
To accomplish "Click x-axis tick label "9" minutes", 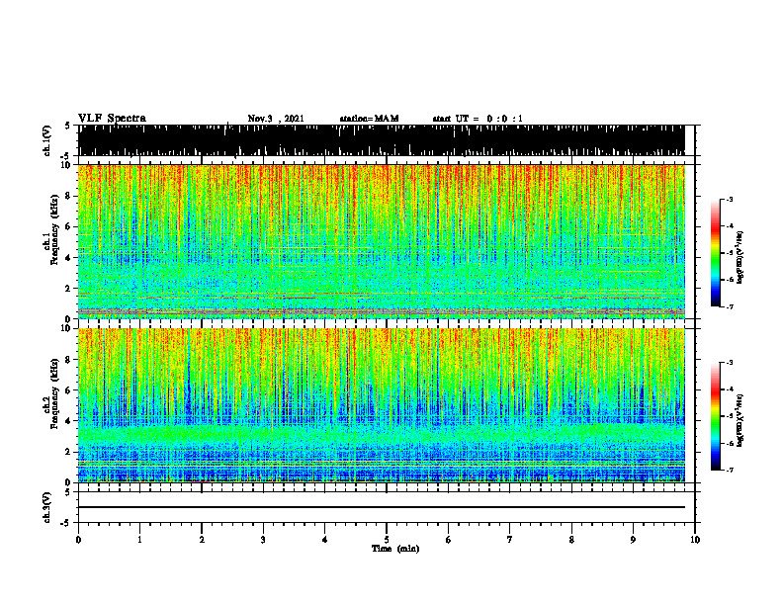I will click(633, 540).
